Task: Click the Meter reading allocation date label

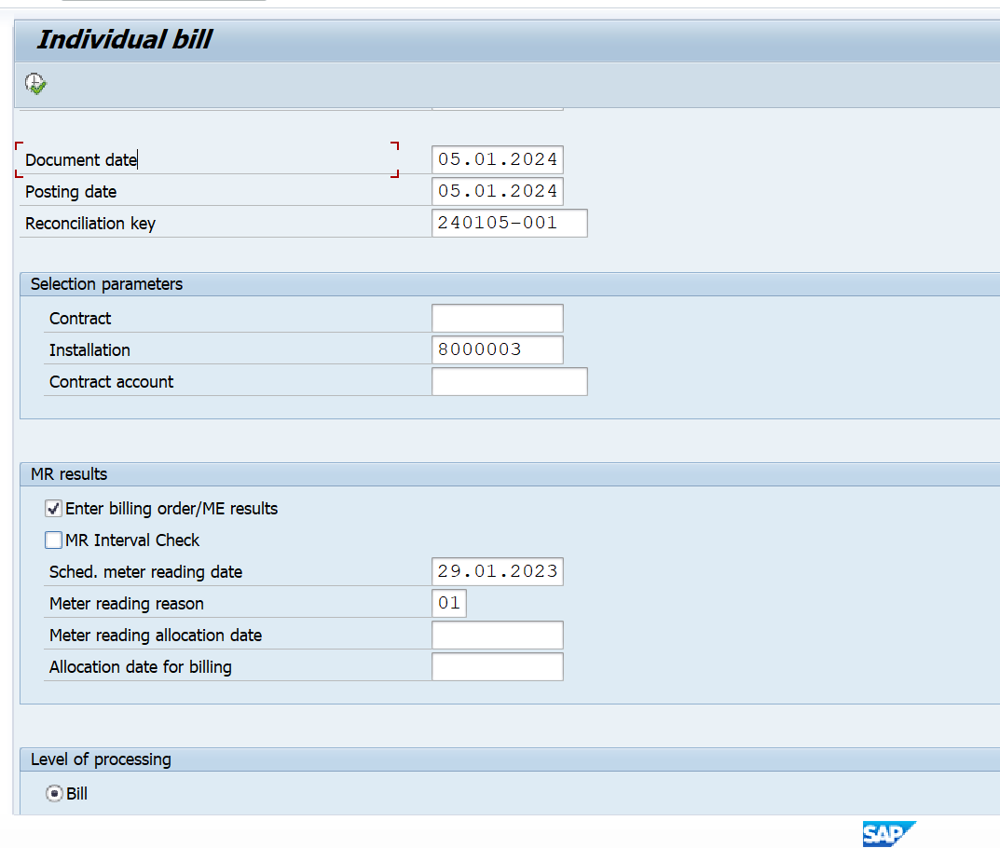Action: click(x=156, y=636)
